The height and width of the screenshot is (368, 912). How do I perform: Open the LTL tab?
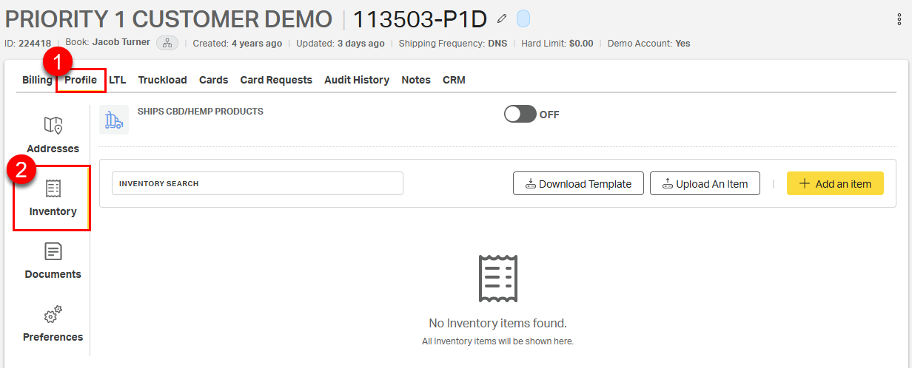point(117,80)
